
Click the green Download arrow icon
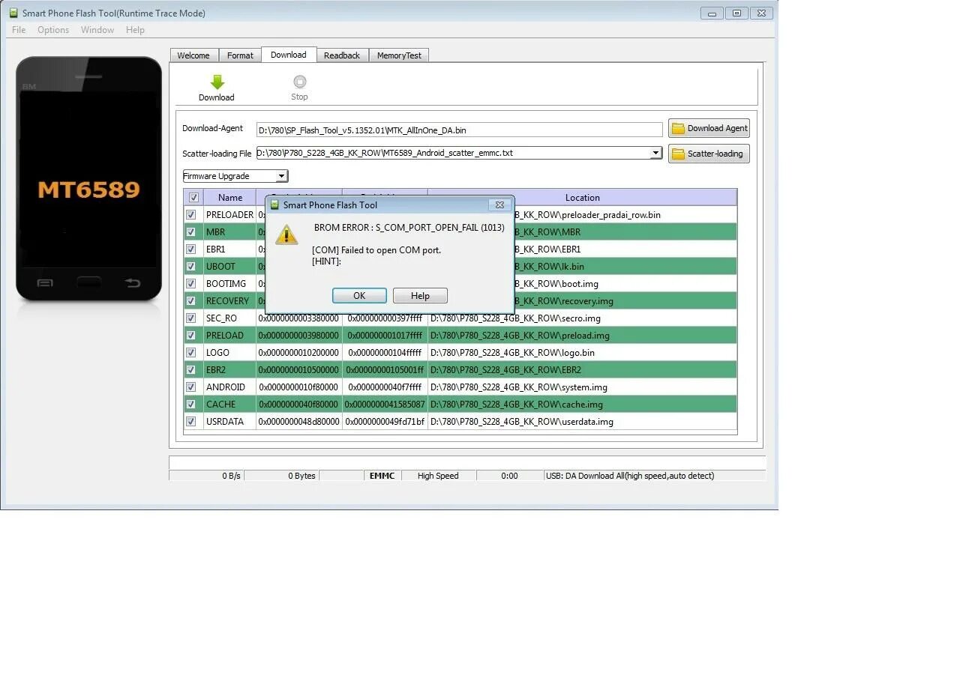217,82
